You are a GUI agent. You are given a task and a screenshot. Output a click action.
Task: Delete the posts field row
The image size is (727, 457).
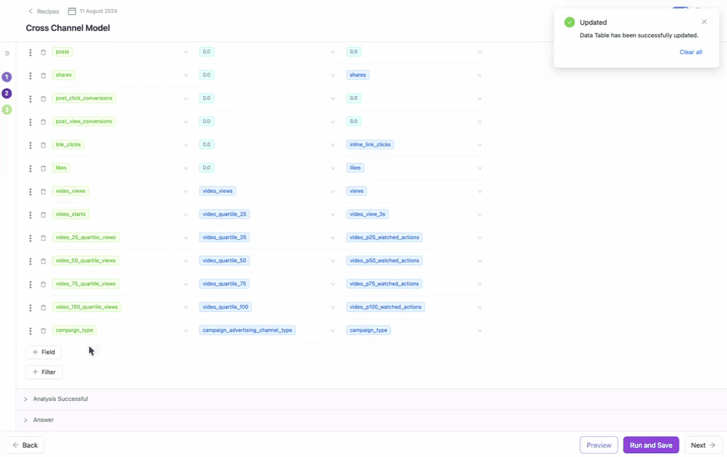pyautogui.click(x=43, y=52)
